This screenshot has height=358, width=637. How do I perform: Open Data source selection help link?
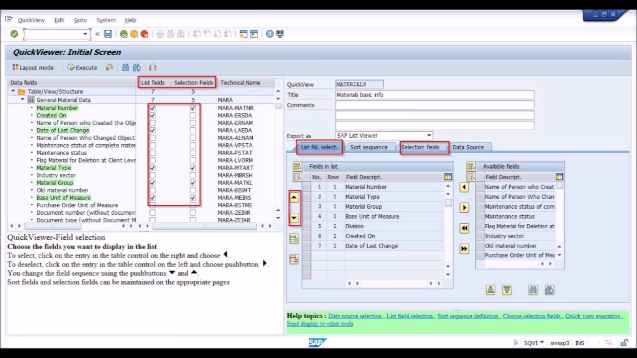355,316
